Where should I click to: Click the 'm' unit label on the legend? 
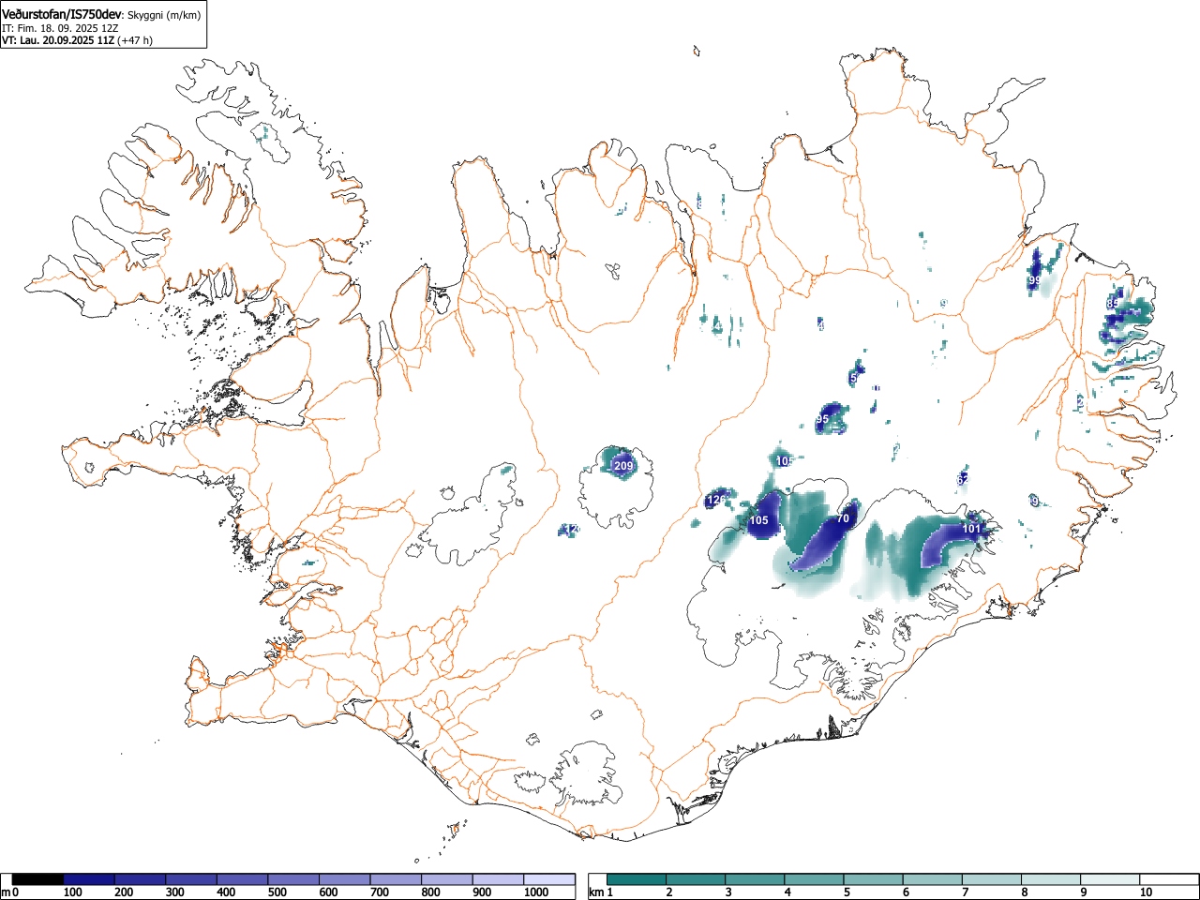click(x=7, y=892)
